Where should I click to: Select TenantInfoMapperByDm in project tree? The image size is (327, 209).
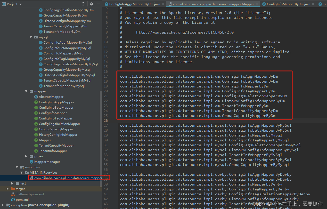[x=62, y=32]
